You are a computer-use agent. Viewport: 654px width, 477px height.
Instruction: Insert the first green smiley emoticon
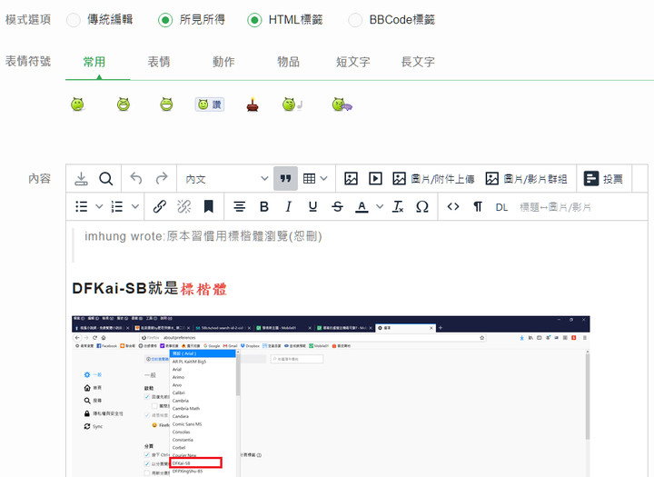[x=77, y=104]
